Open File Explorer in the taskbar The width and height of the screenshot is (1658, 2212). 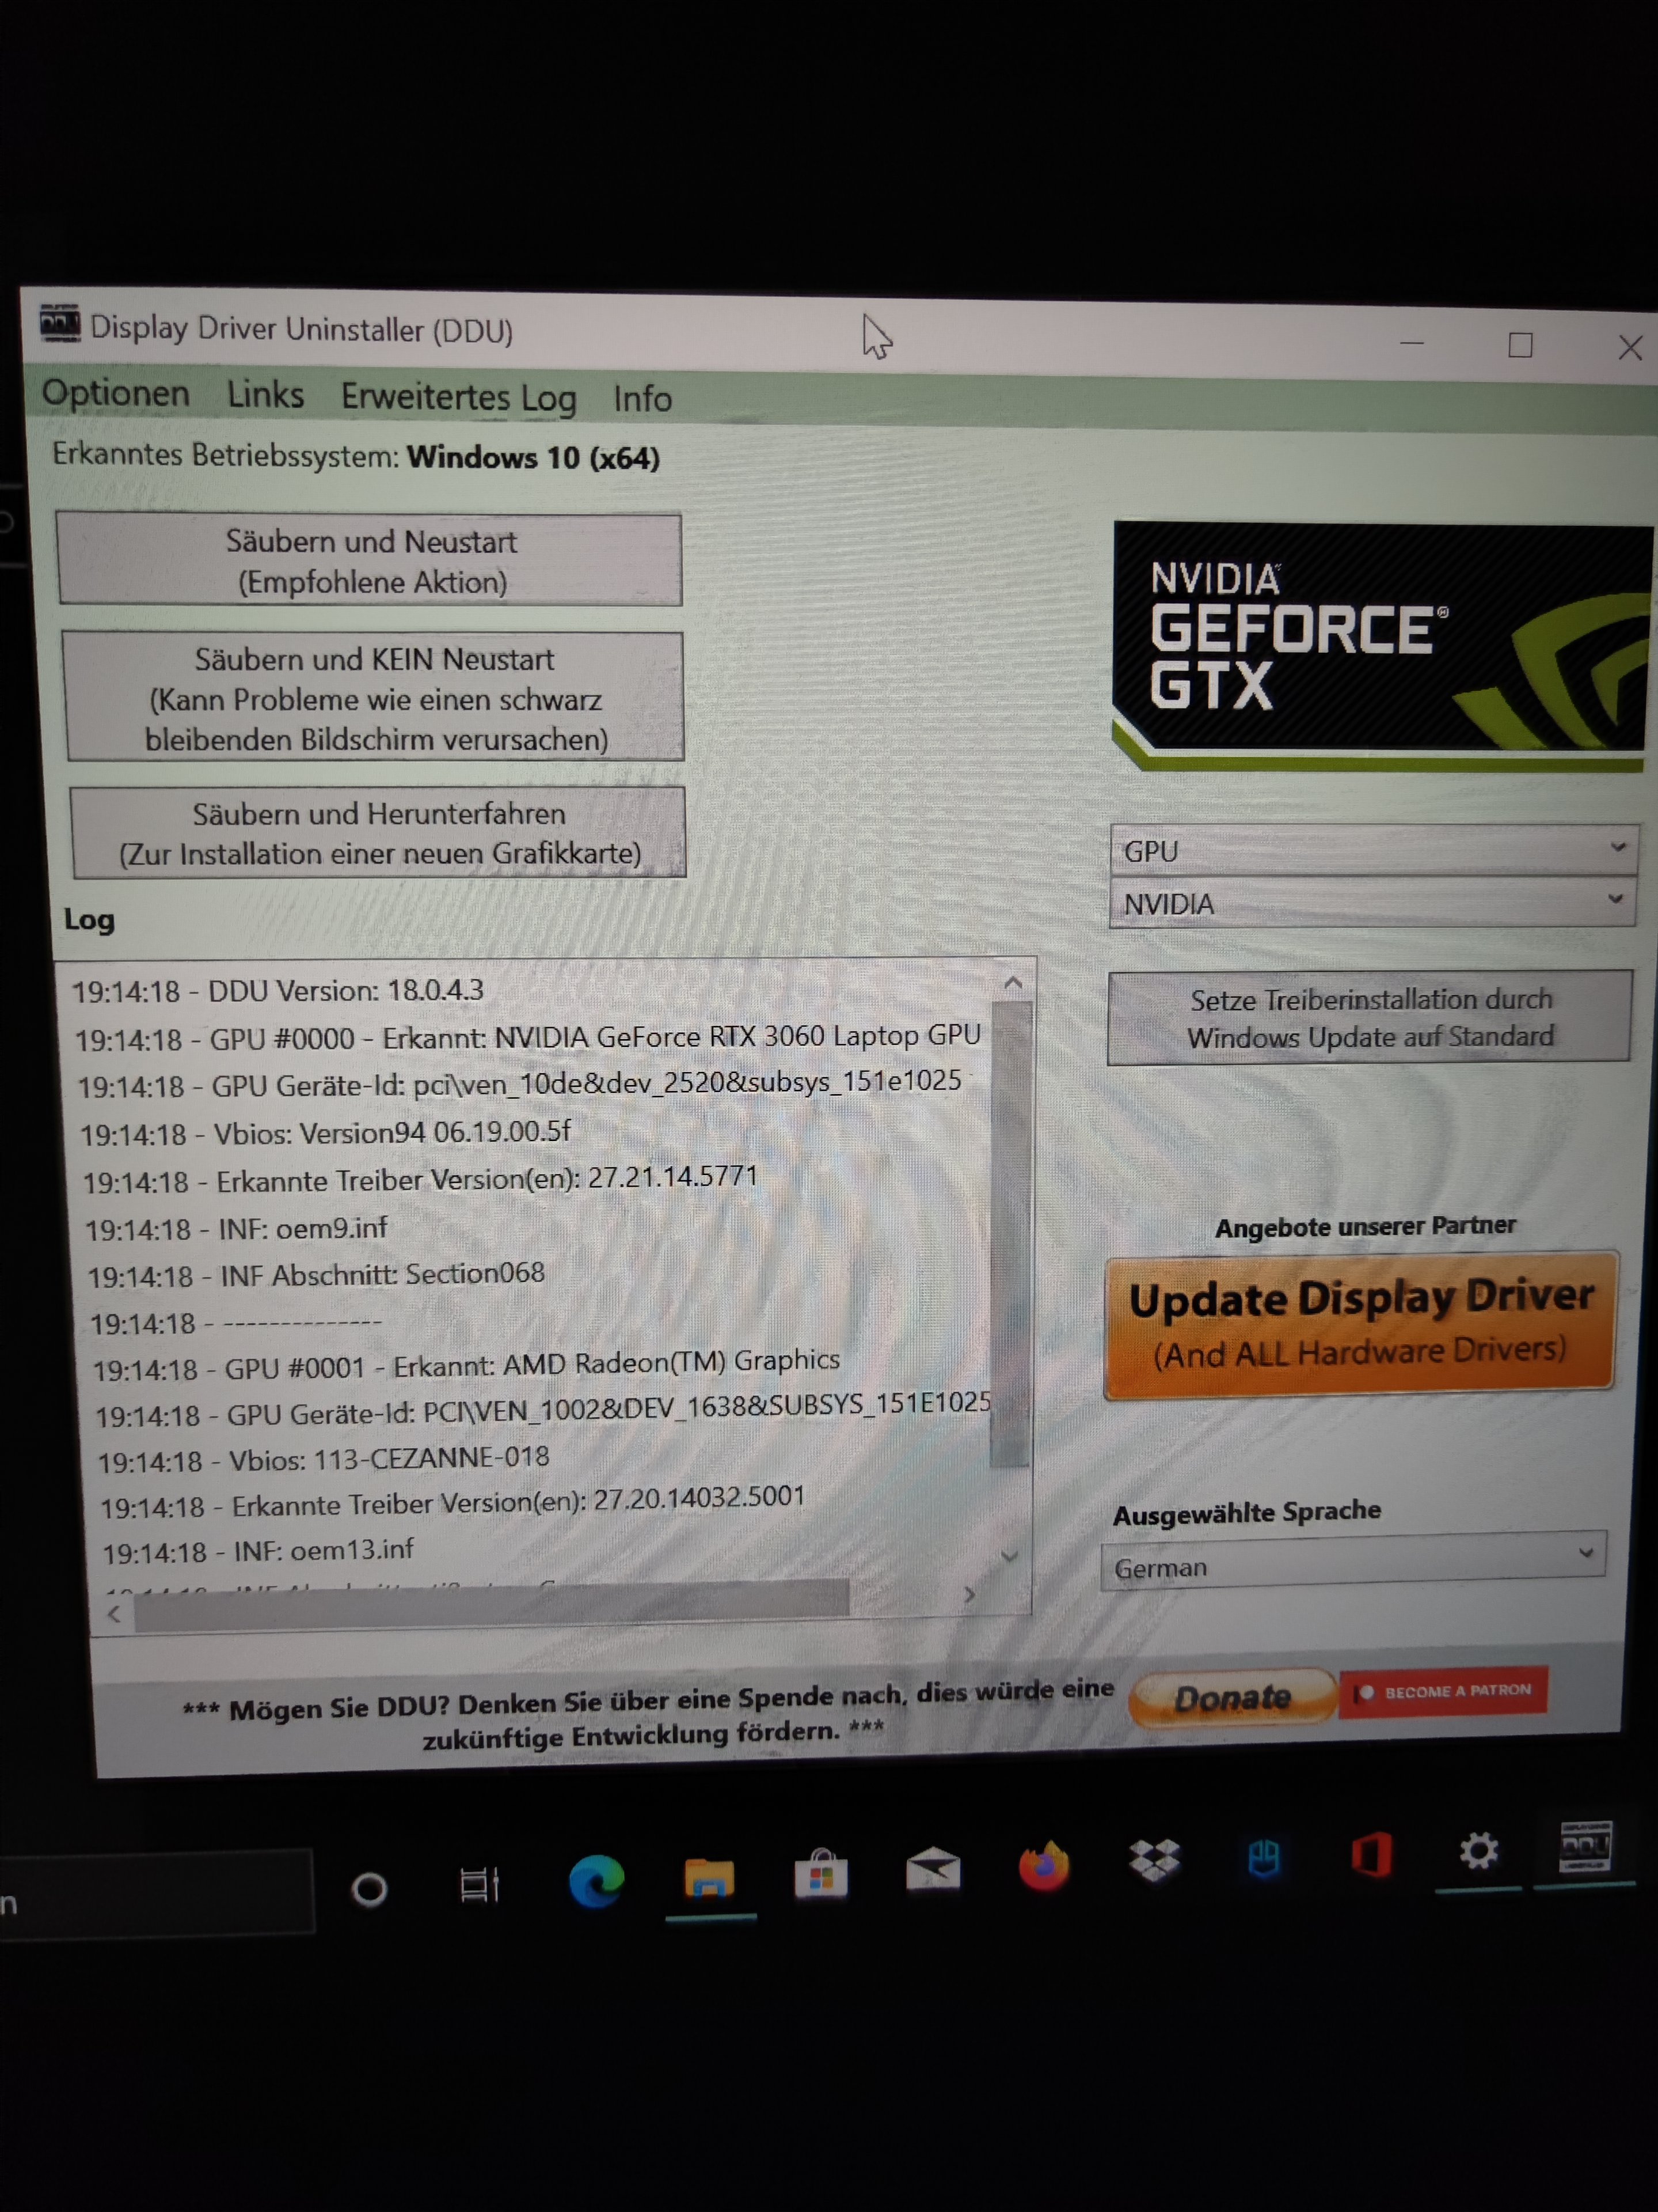pos(710,1877)
